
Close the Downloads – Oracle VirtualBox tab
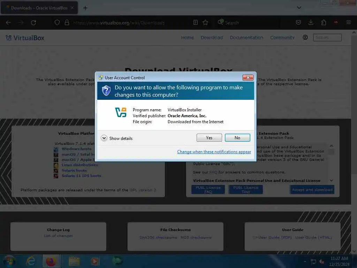click(x=72, y=8)
